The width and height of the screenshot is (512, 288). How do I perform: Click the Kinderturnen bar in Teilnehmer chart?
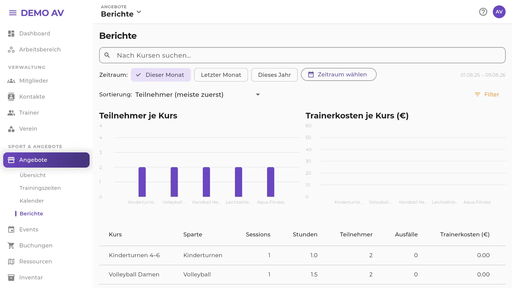point(142,182)
